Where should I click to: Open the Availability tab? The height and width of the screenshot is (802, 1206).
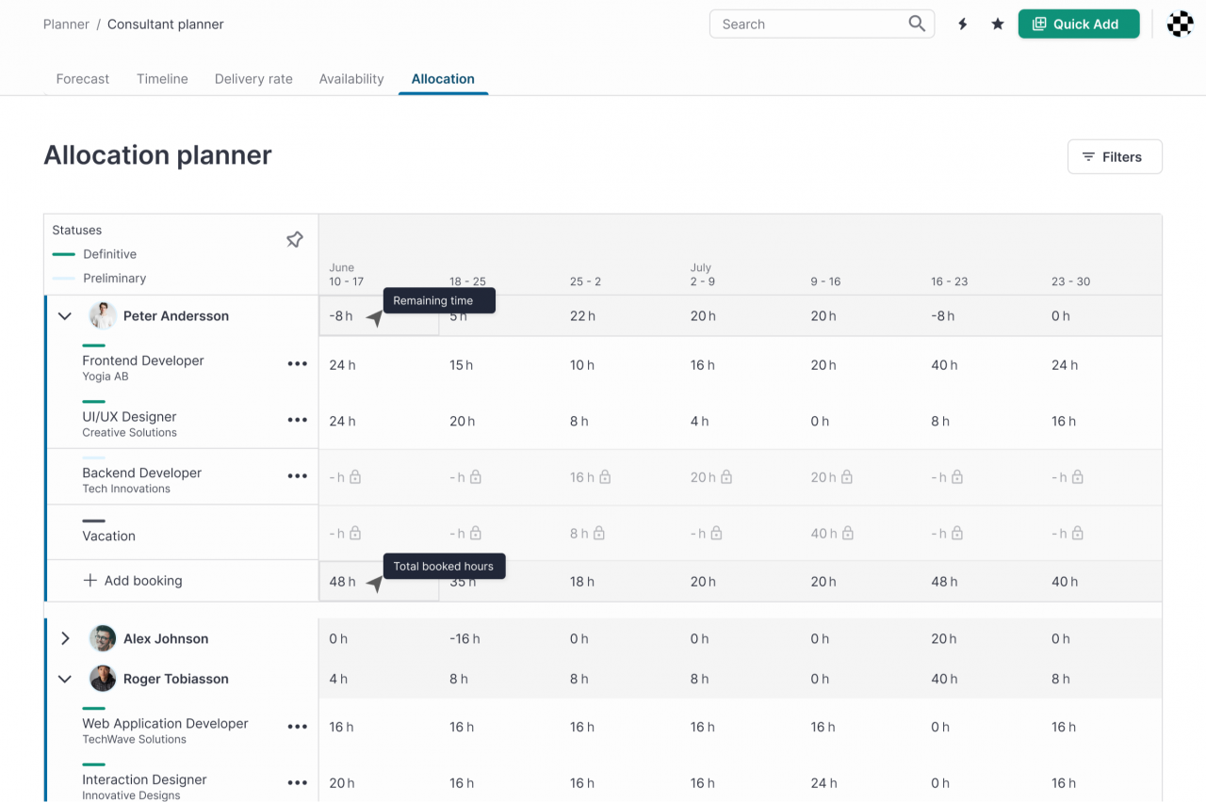point(351,79)
